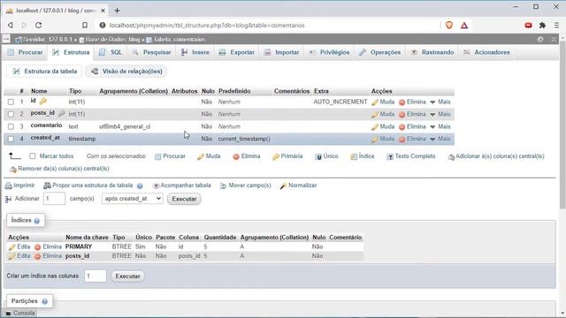The width and height of the screenshot is (566, 318).
Task: Click Imprimir printer icon
Action: pyautogui.click(x=9, y=185)
